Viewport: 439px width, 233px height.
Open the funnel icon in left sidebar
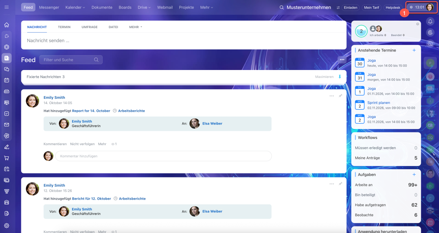pyautogui.click(x=7, y=191)
